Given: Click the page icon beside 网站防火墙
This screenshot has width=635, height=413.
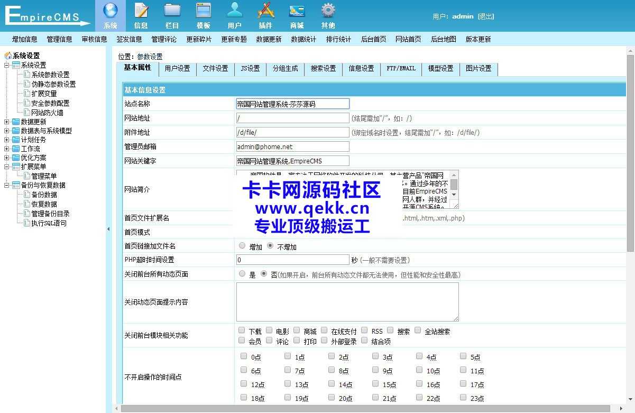Looking at the screenshot, I should (27, 113).
